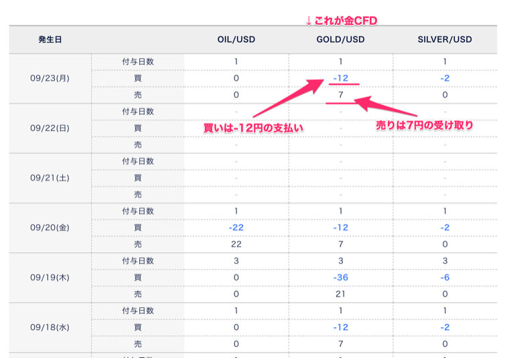509x358 pixels.
Task: Click the 付与日数 label in the 09/22 row
Action: [x=138, y=112]
